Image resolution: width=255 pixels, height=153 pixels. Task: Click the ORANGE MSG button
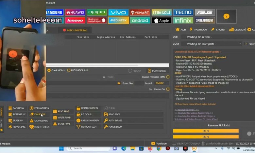[39, 121]
